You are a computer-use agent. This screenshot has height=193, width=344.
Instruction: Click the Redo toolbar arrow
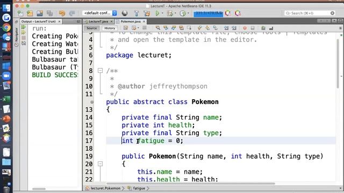tap(72, 13)
